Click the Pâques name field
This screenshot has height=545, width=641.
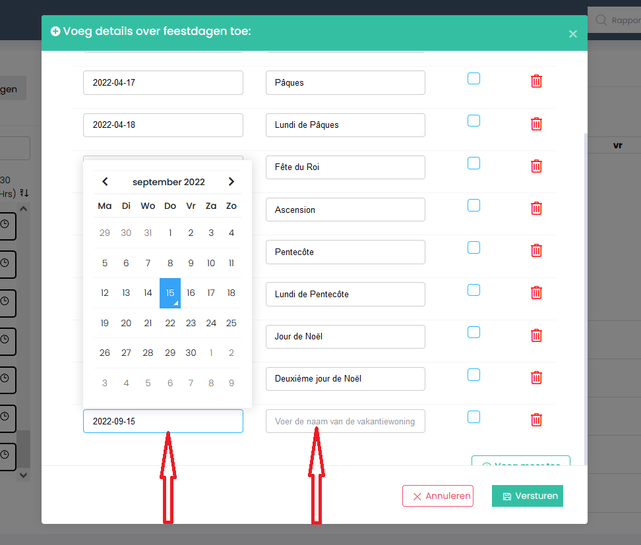[x=346, y=82]
